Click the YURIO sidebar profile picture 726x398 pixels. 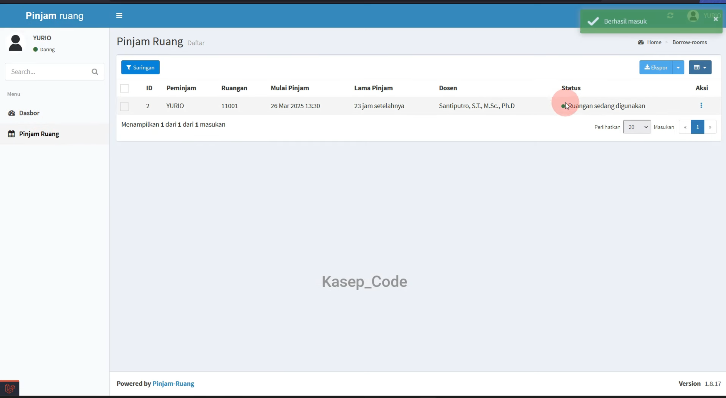pos(15,43)
